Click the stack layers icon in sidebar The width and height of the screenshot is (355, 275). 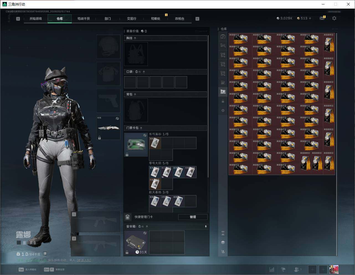pos(223,242)
